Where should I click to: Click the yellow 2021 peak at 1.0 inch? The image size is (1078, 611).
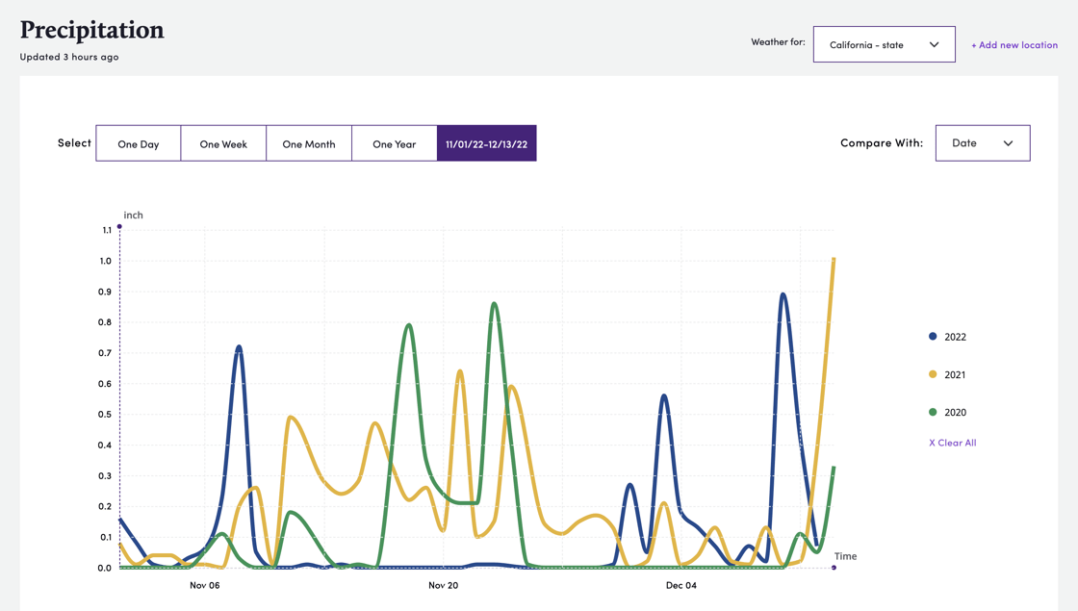click(x=833, y=260)
